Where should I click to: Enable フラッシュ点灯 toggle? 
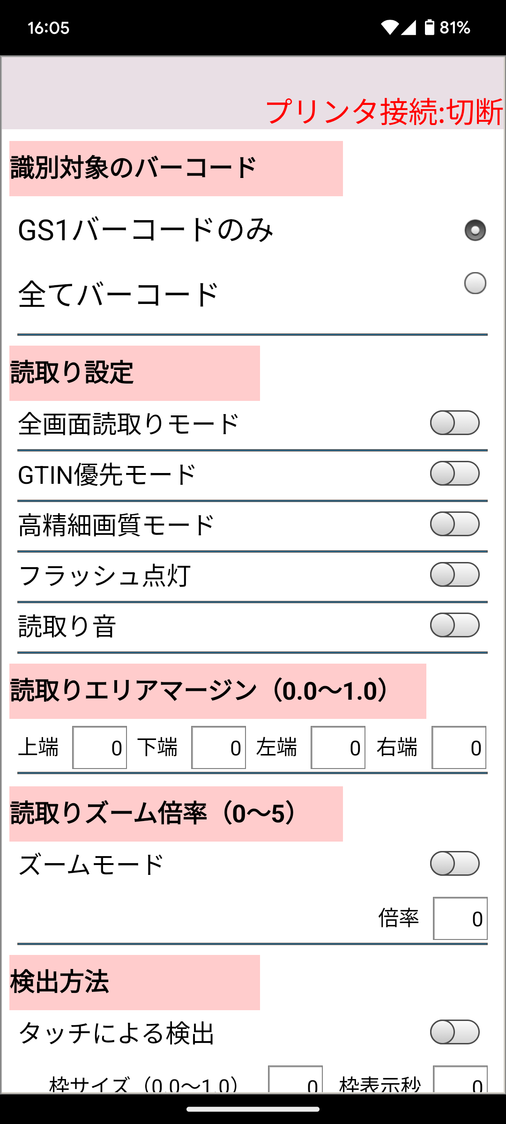(454, 575)
